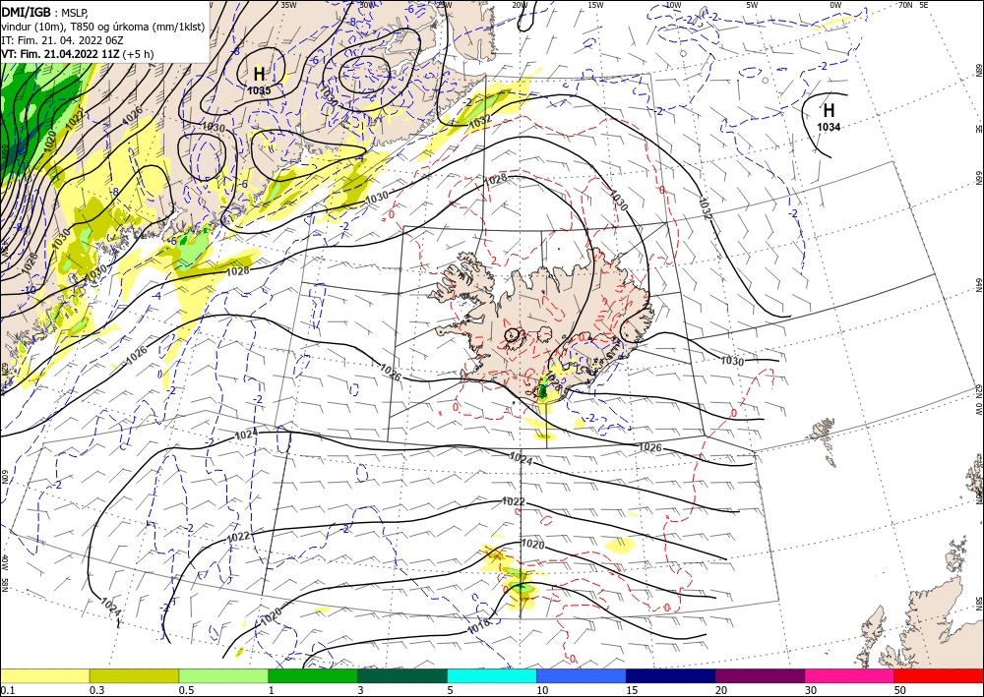The height and width of the screenshot is (697, 984).
Task: Click the purple 20–30 legend swatch
Action: 760,675
